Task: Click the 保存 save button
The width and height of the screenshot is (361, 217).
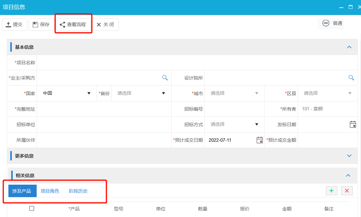Action: click(41, 25)
